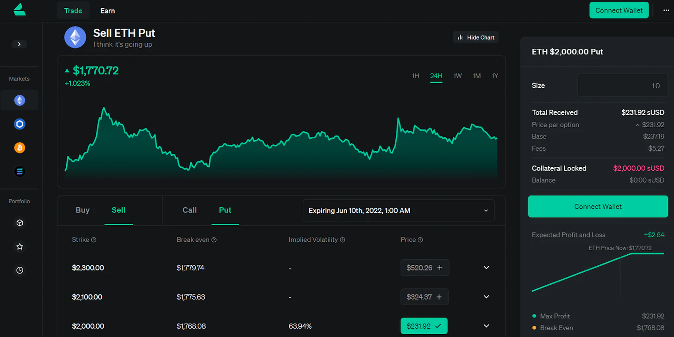The height and width of the screenshot is (337, 674).
Task: Click the Hide Chart button
Action: click(476, 37)
